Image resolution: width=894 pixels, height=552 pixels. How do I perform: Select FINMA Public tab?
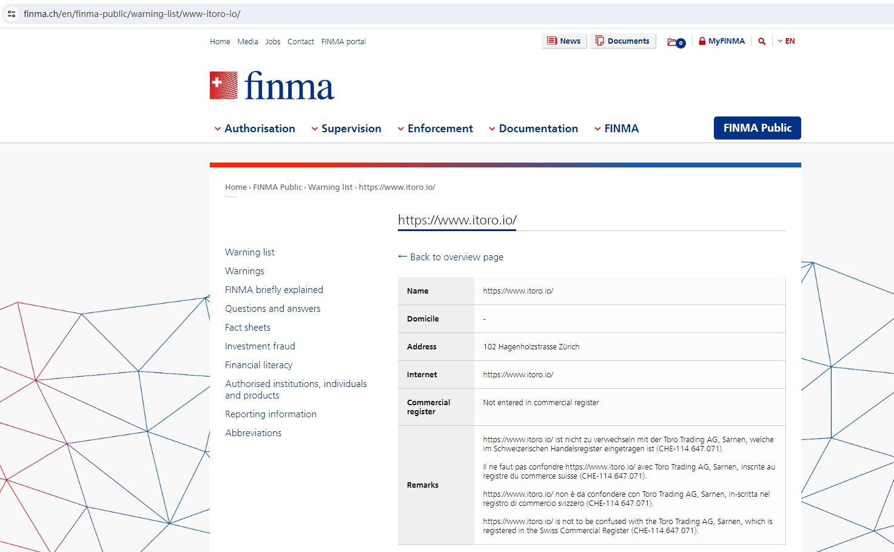(x=757, y=128)
